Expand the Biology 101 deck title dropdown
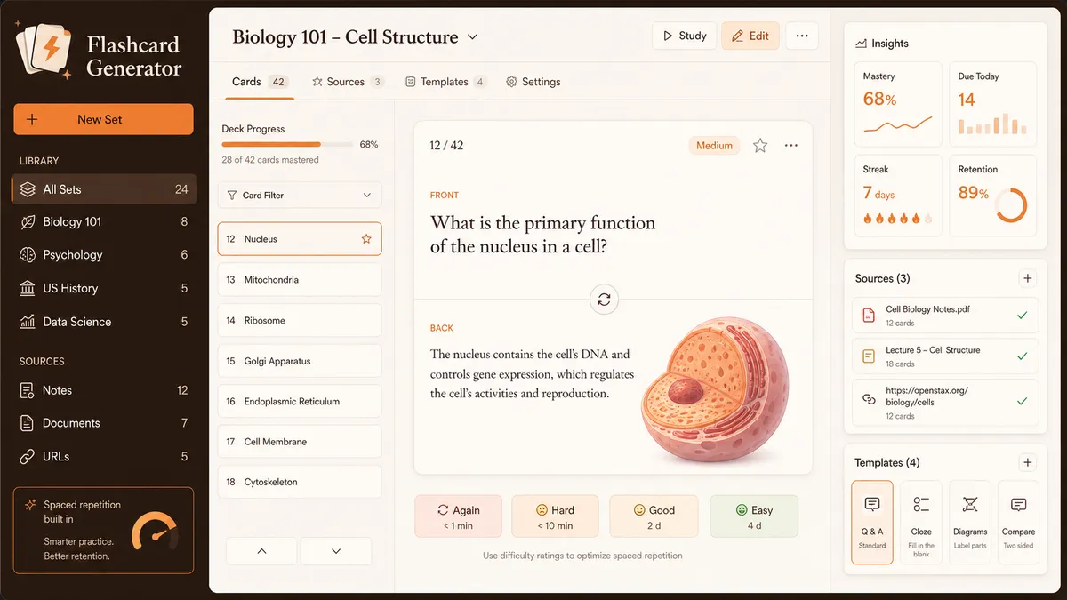Screen dimensions: 1067x600 472,37
